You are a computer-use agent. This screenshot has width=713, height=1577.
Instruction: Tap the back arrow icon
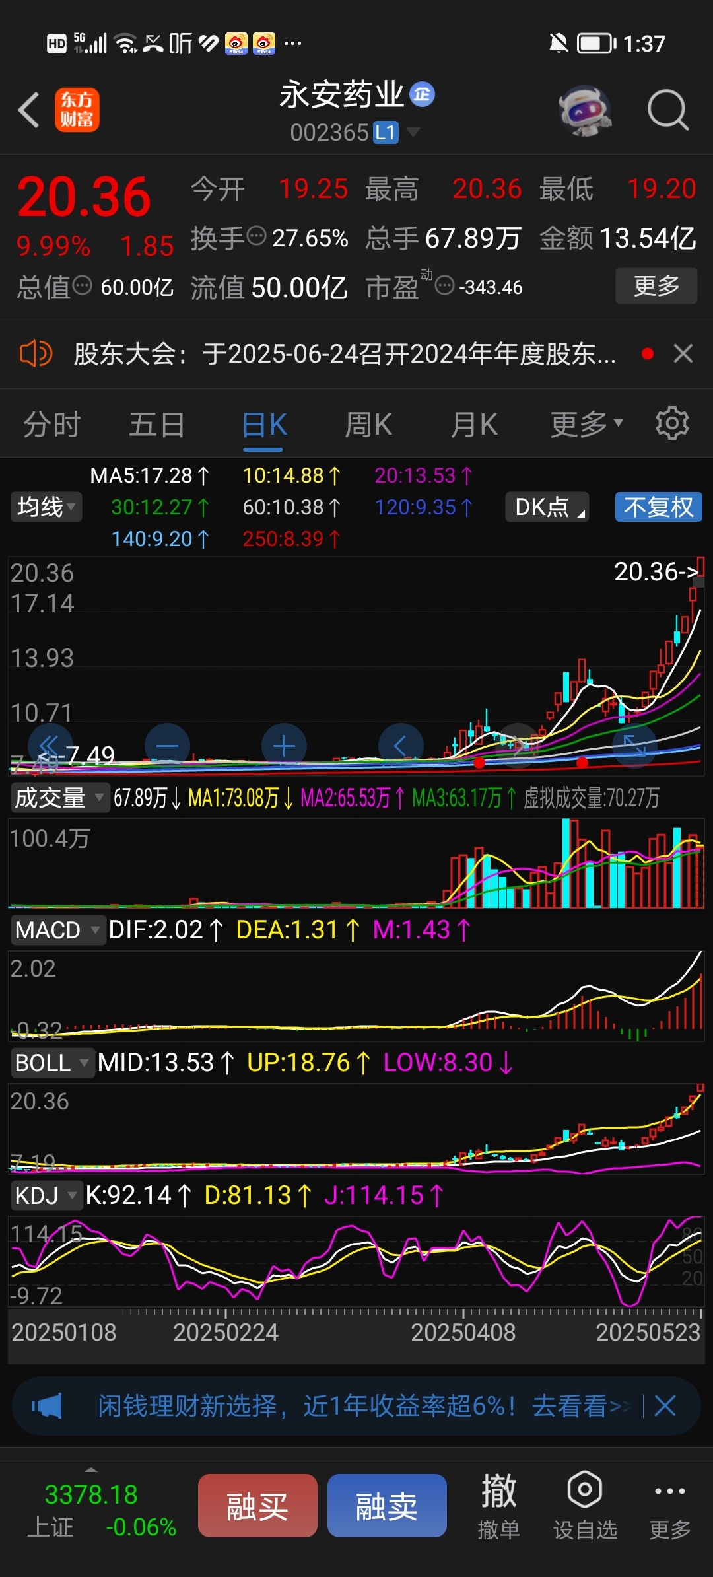click(x=29, y=110)
